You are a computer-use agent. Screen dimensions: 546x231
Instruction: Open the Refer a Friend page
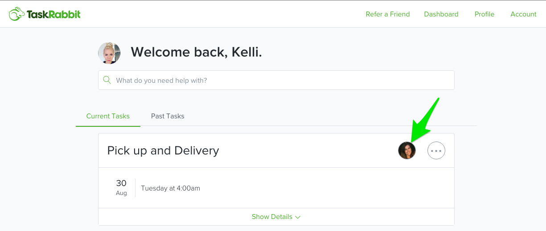pyautogui.click(x=388, y=14)
